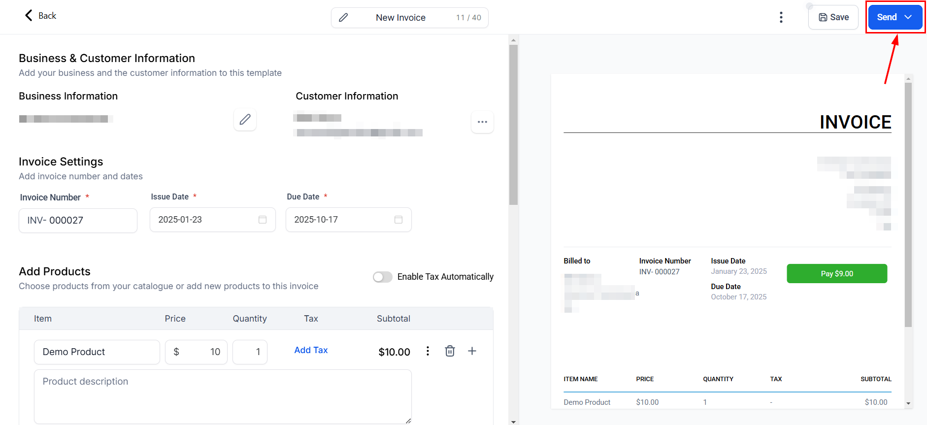Click the INVOICE heading in preview
Viewport: 927px width, 425px height.
pyautogui.click(x=855, y=122)
